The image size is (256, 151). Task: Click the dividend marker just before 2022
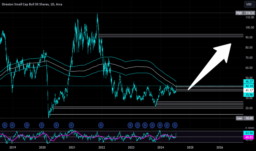[x=101, y=125]
